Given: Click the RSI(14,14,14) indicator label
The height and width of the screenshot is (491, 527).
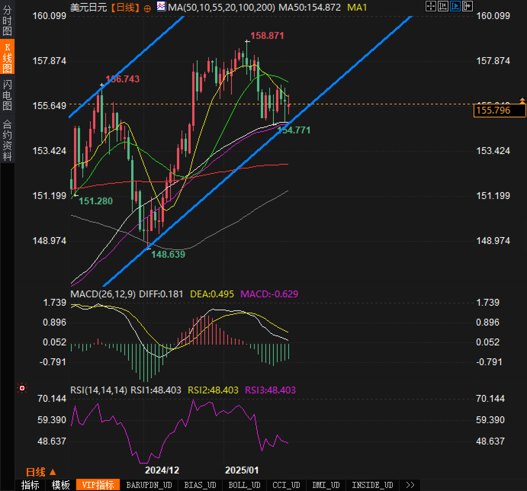Looking at the screenshot, I should coord(99,390).
